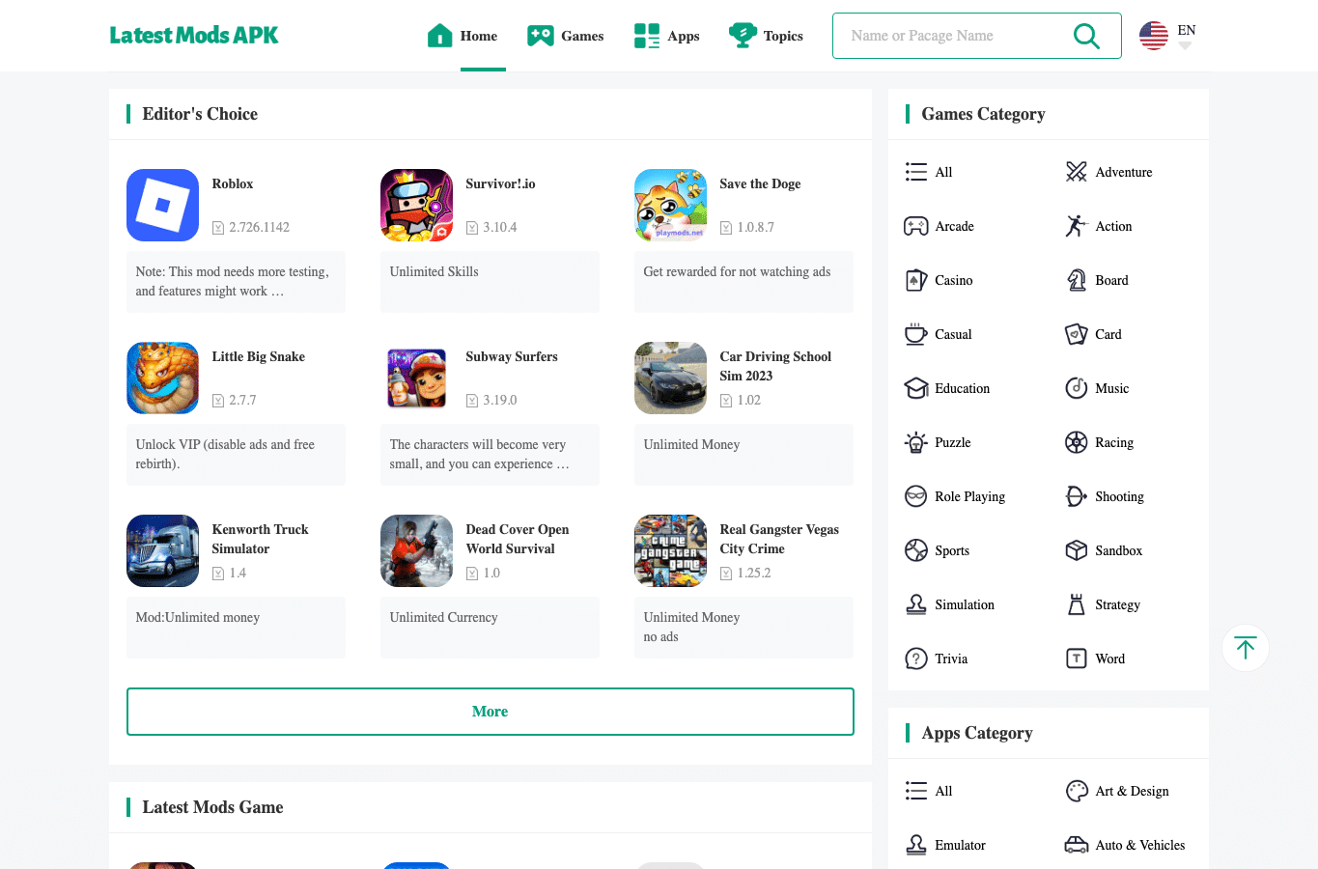Click the Casino playing card icon
This screenshot has width=1318, height=869.
(915, 280)
